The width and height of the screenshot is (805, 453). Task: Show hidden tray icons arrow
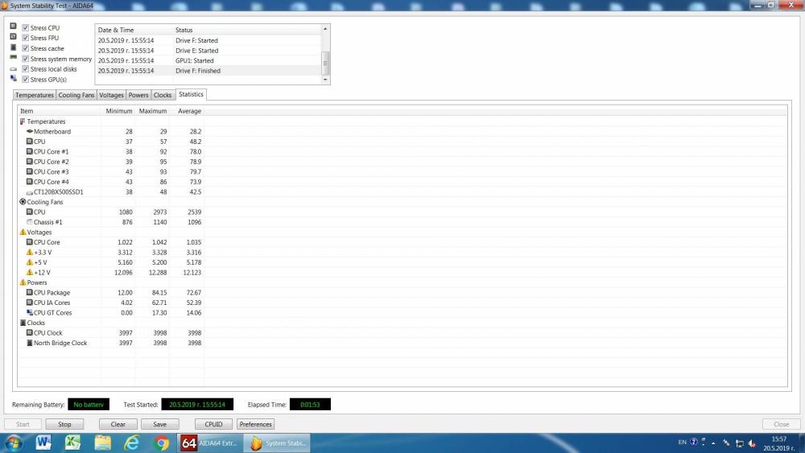pos(713,443)
